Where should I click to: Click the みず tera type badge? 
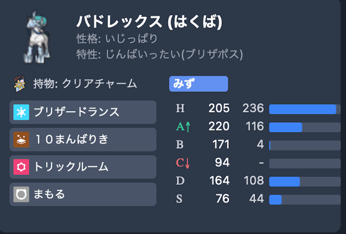[198, 84]
